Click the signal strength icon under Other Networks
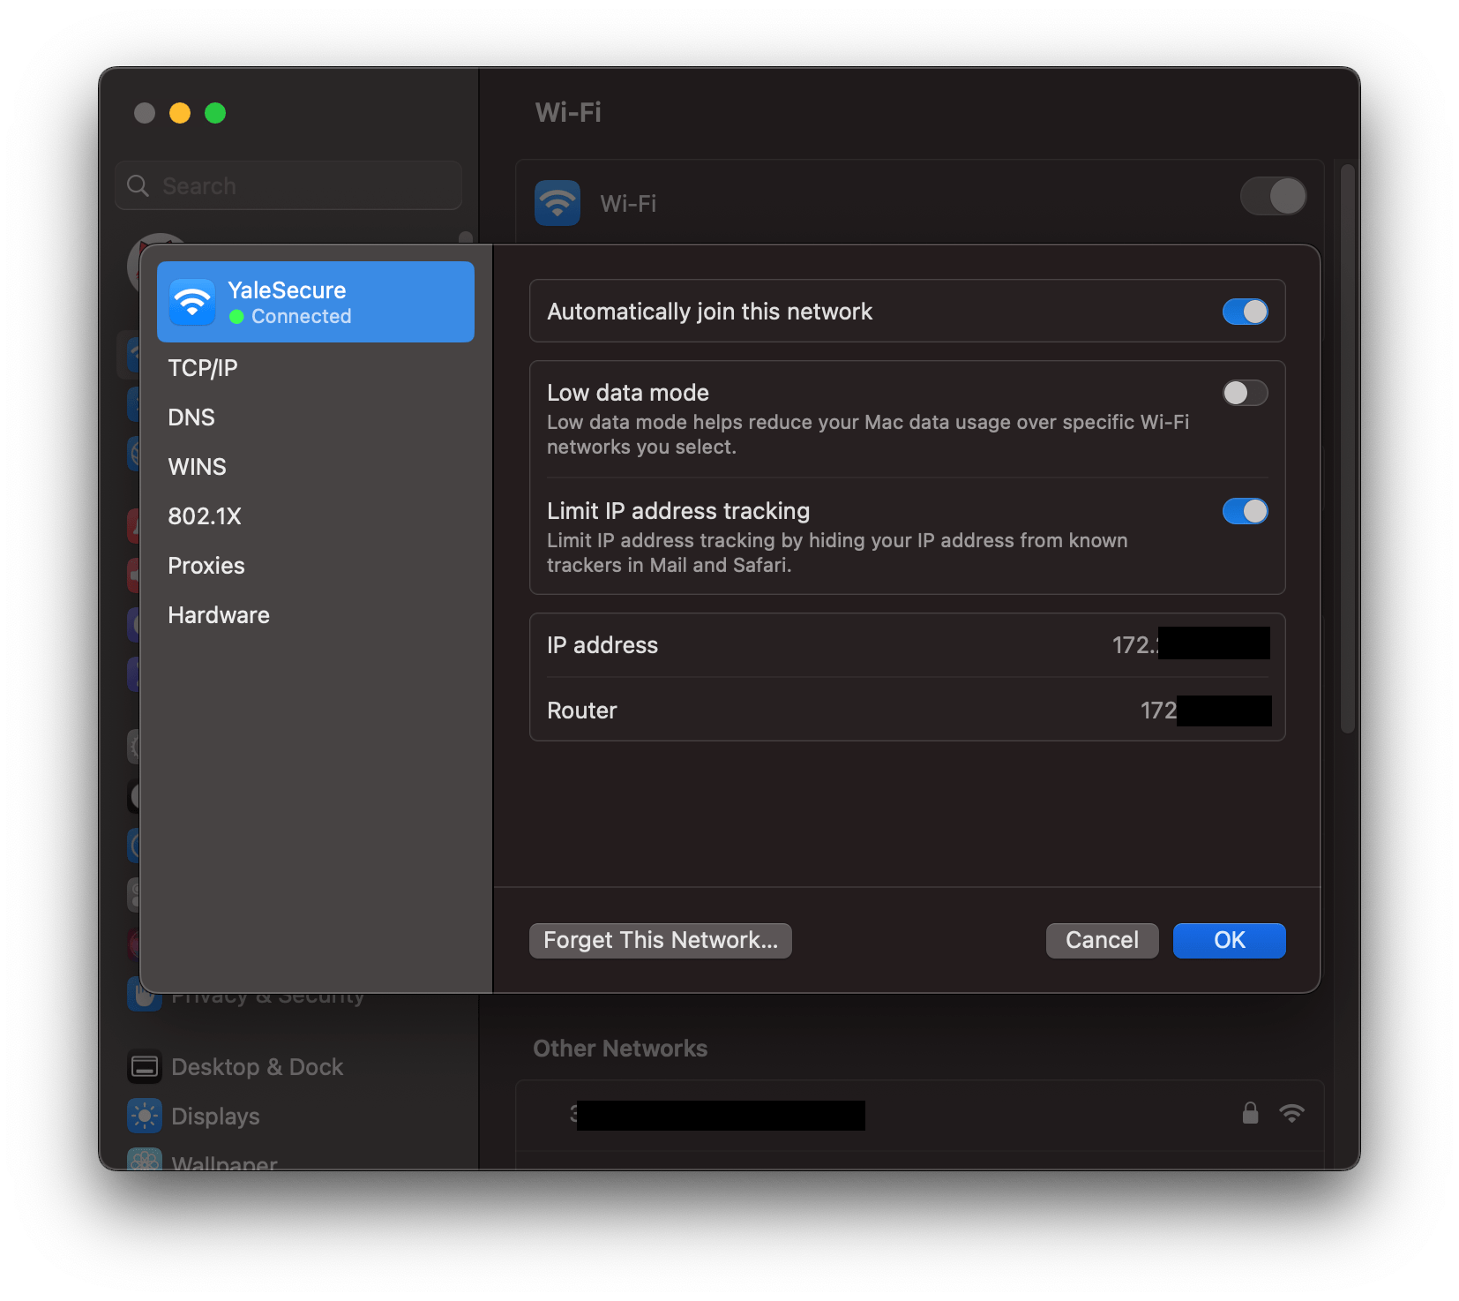Screen dimensions: 1459x1301 1293,1113
